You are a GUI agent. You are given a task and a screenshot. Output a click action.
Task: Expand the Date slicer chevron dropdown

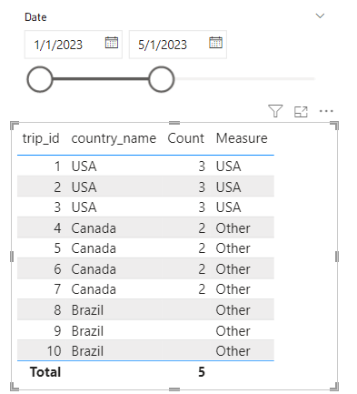320,15
